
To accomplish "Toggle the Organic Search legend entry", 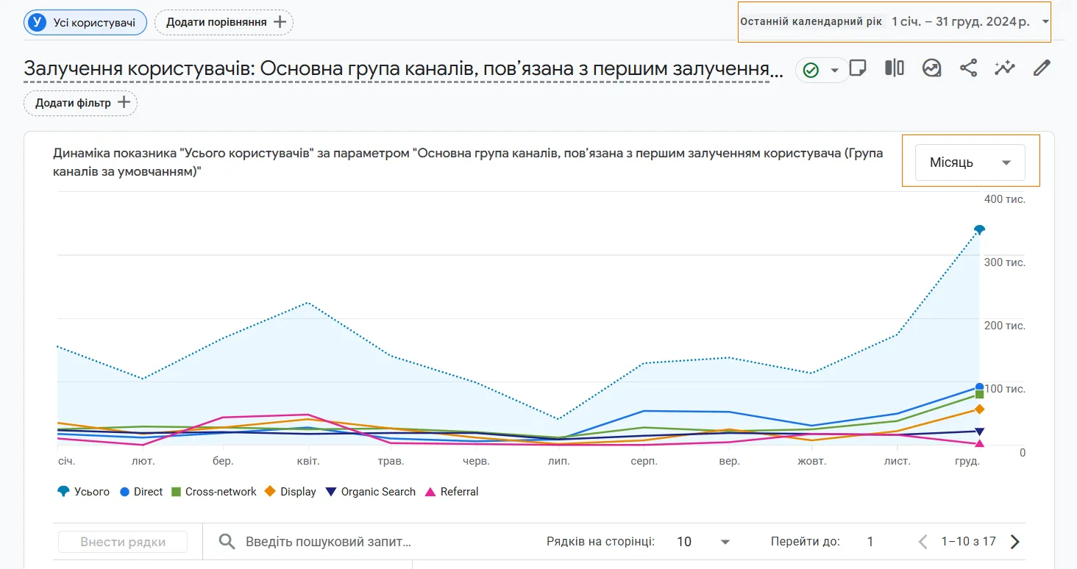I will pos(370,491).
